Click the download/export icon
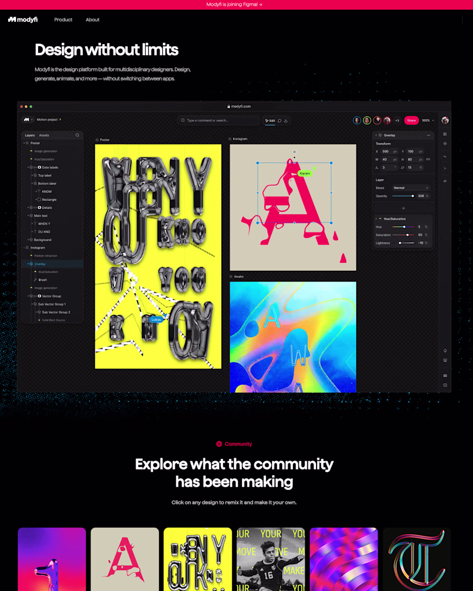 (286, 120)
